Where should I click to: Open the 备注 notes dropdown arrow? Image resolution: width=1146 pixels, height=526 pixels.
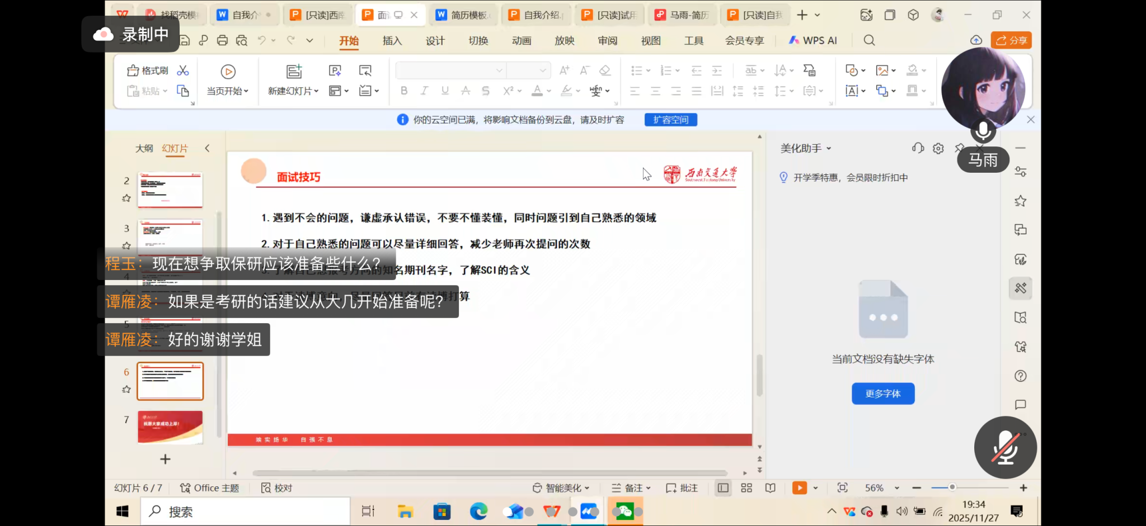click(x=649, y=488)
